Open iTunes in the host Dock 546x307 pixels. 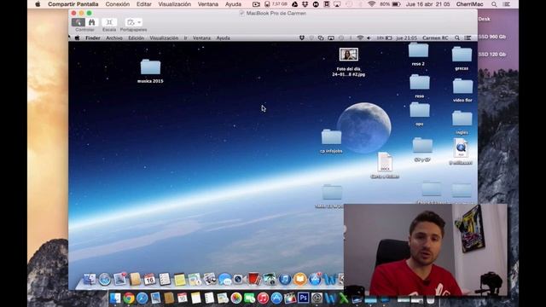(x=263, y=298)
